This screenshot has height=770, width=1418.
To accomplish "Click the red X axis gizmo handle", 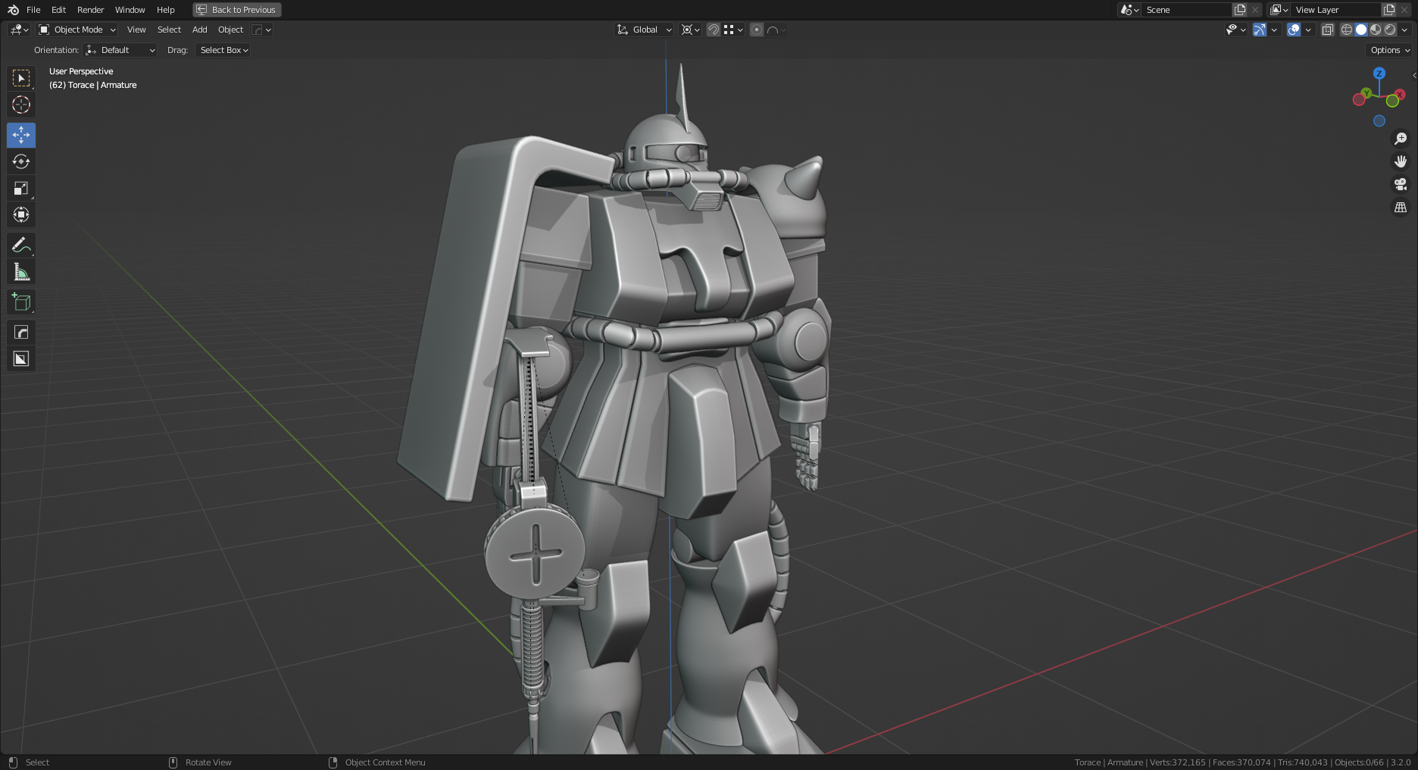I will coord(1400,95).
